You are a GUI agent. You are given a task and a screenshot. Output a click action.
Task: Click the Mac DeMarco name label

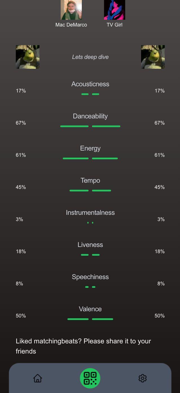[71, 25]
